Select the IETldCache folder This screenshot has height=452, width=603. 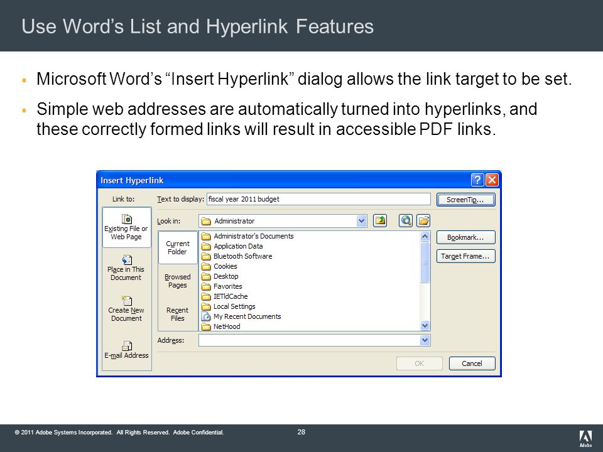(225, 296)
